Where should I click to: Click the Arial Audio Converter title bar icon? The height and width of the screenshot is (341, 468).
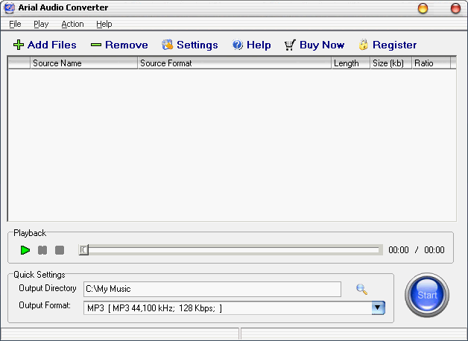pyautogui.click(x=9, y=7)
